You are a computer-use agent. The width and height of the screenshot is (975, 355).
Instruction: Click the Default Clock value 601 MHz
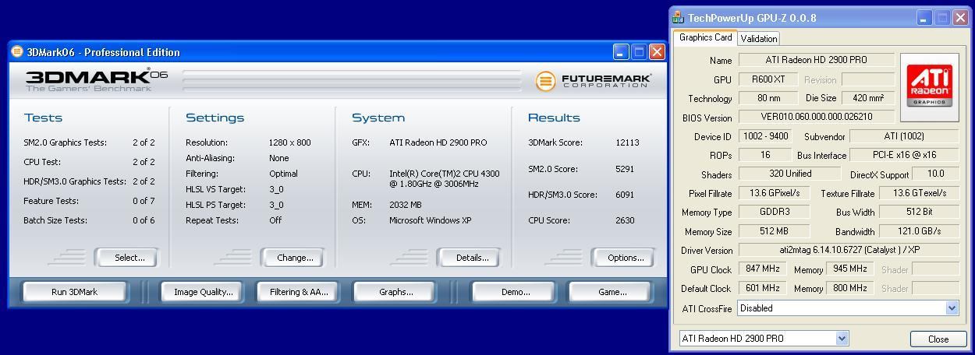763,288
